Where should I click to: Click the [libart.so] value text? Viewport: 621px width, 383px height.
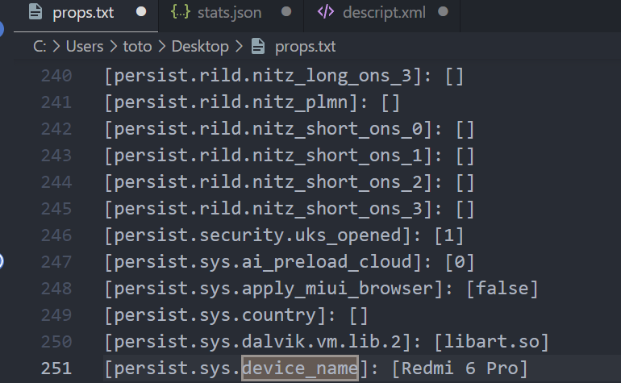coord(491,341)
